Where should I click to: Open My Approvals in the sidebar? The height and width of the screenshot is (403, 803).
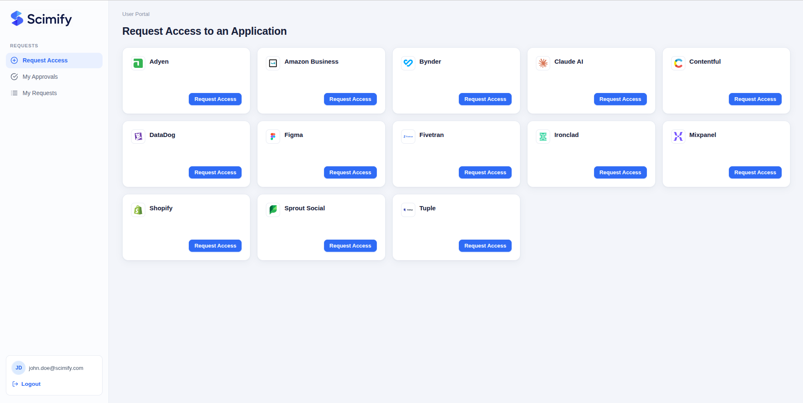point(54,77)
